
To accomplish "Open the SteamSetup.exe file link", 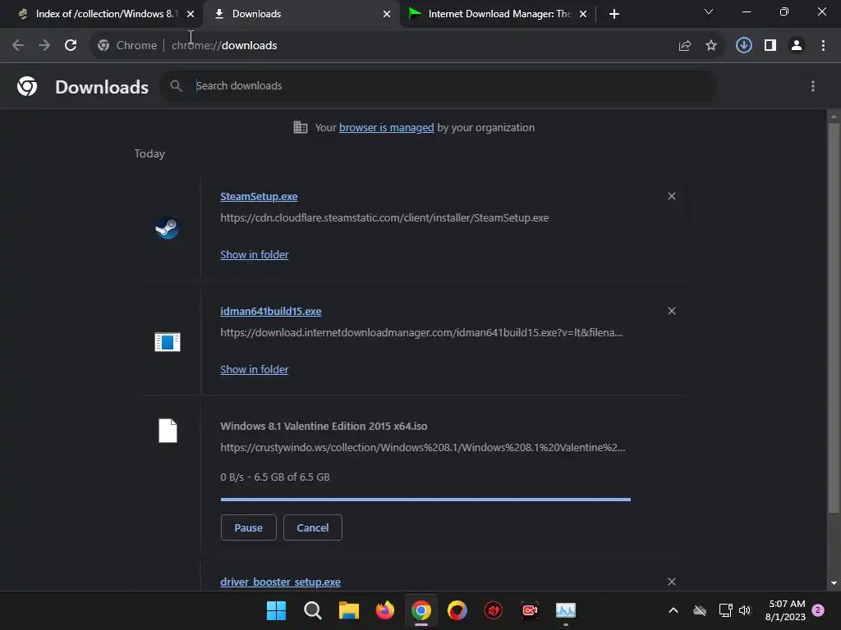I will point(259,197).
